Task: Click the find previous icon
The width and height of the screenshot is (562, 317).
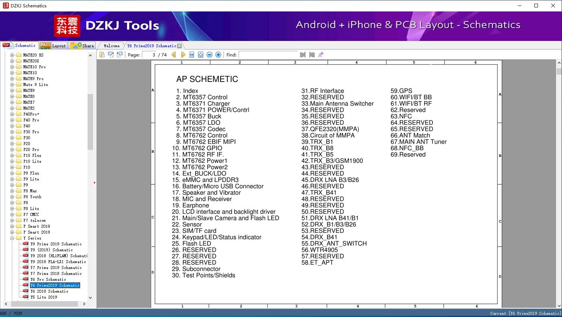Action: [x=303, y=55]
